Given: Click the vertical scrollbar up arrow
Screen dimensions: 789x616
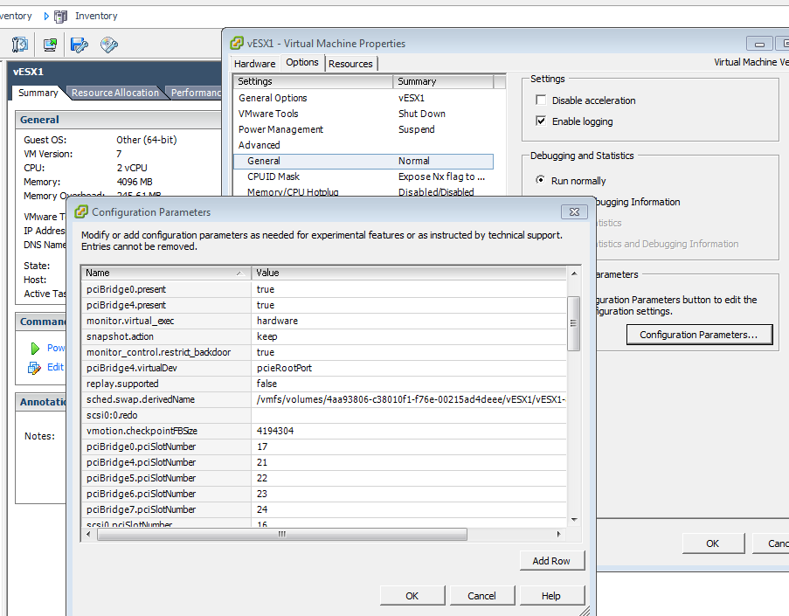Looking at the screenshot, I should click(574, 273).
